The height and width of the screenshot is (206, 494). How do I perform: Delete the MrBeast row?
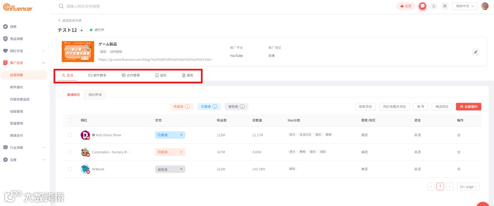(459, 169)
